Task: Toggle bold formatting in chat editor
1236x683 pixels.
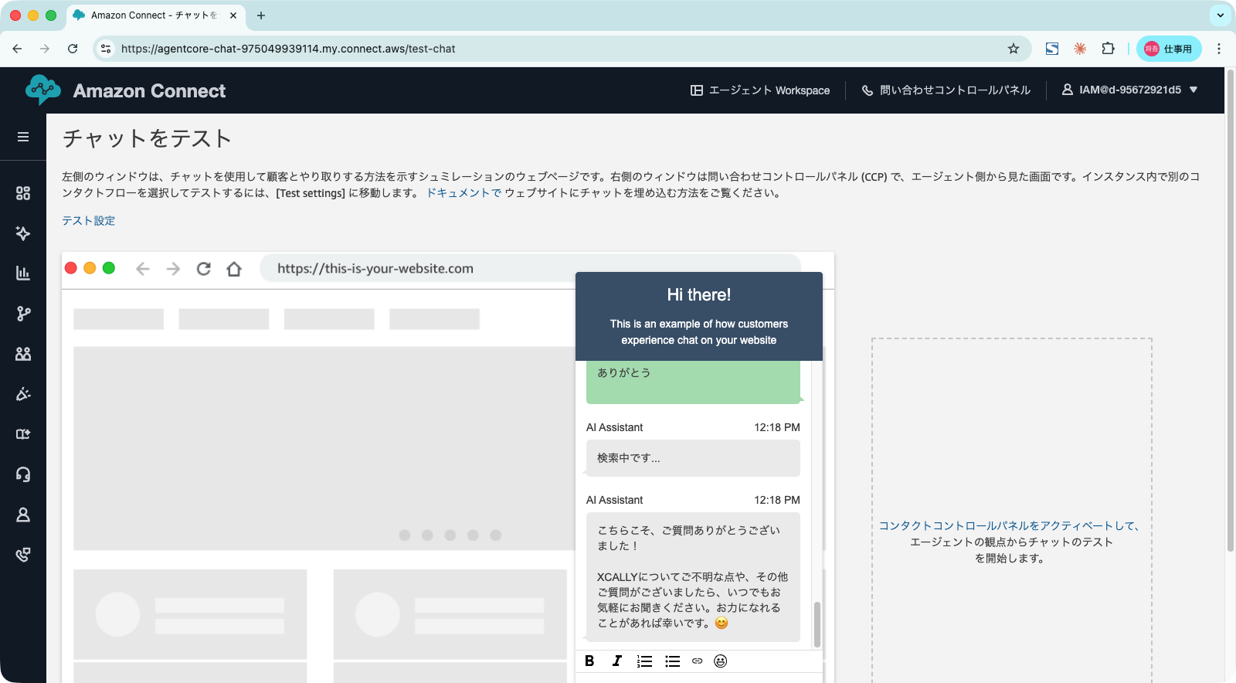Action: point(589,661)
